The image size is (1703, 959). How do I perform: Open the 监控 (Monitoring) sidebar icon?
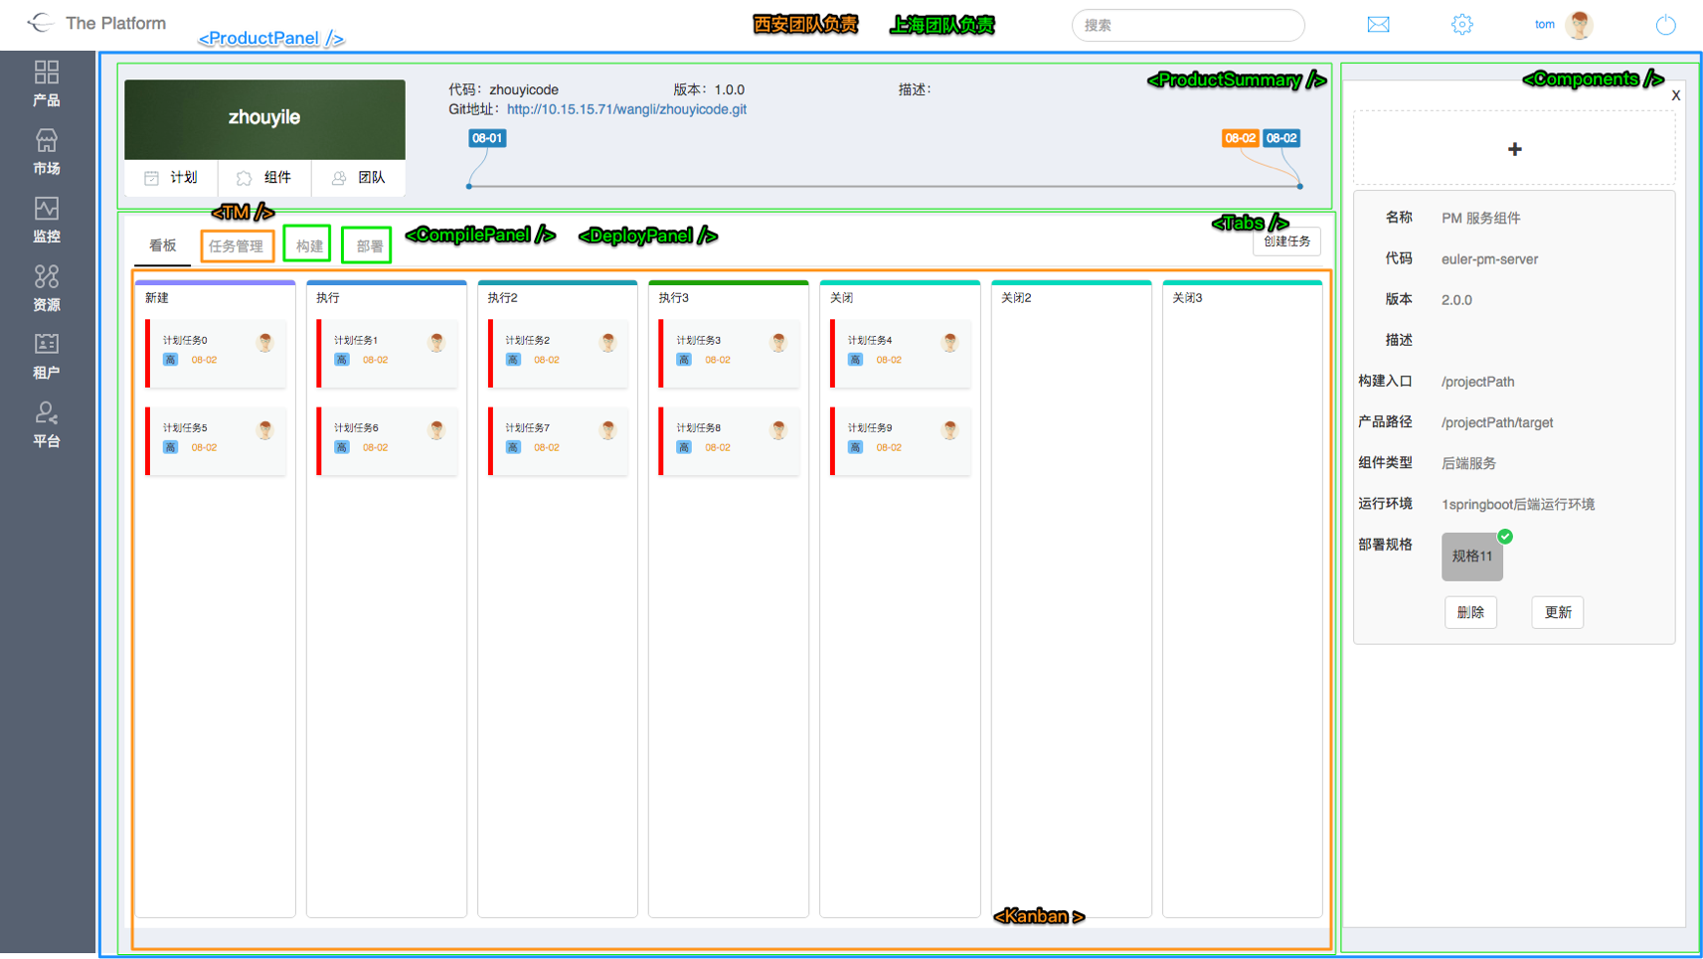47,220
